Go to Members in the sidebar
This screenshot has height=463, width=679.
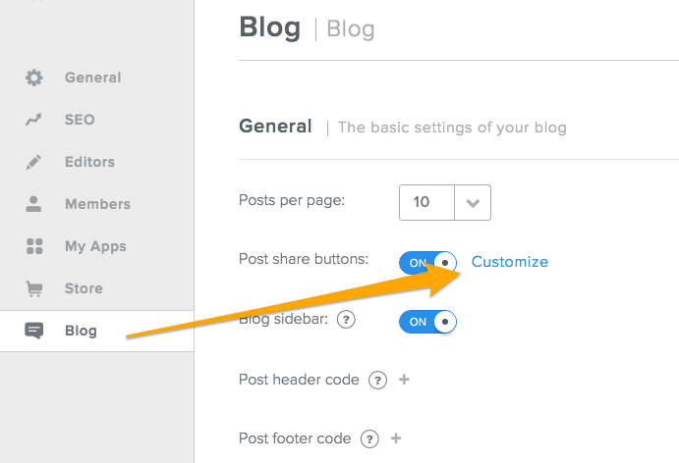[97, 204]
